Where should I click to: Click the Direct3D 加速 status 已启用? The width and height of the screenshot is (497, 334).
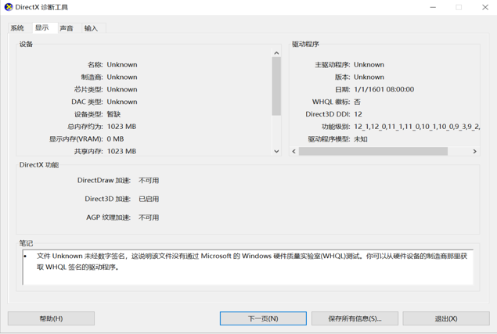point(149,199)
